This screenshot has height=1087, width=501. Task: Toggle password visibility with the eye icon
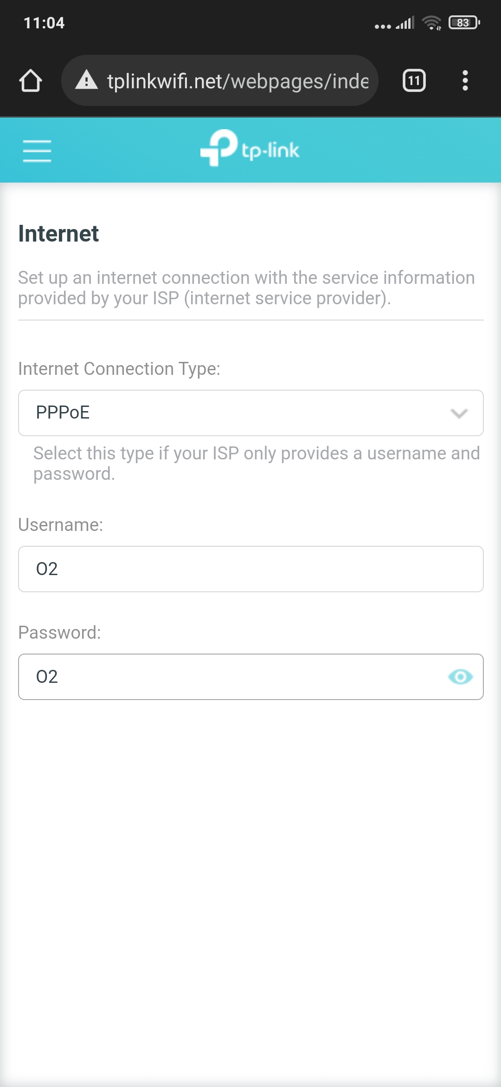click(x=460, y=677)
